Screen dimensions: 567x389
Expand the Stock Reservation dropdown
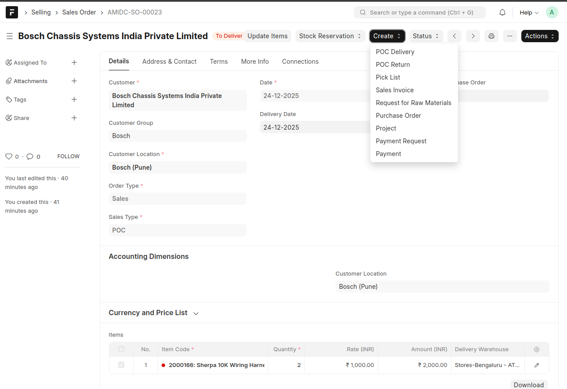coord(330,36)
